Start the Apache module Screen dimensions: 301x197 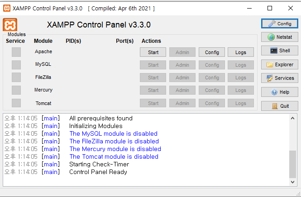pyautogui.click(x=153, y=52)
